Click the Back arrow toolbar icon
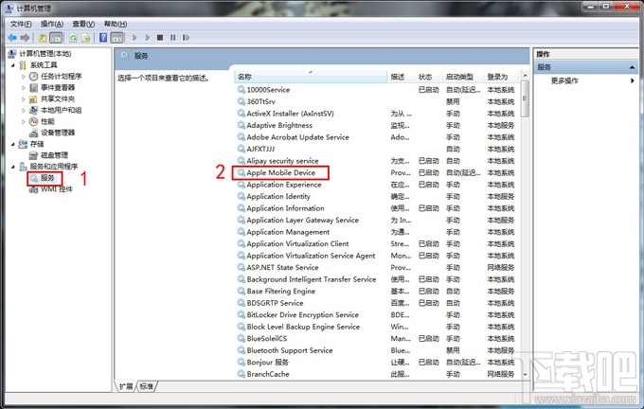Image resolution: width=644 pixels, height=409 pixels. 12,38
